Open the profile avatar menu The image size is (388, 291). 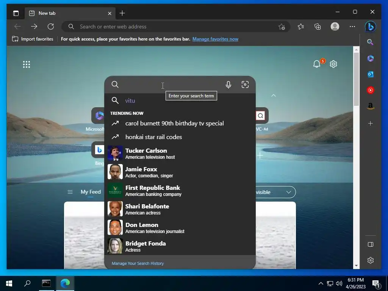[x=335, y=27]
